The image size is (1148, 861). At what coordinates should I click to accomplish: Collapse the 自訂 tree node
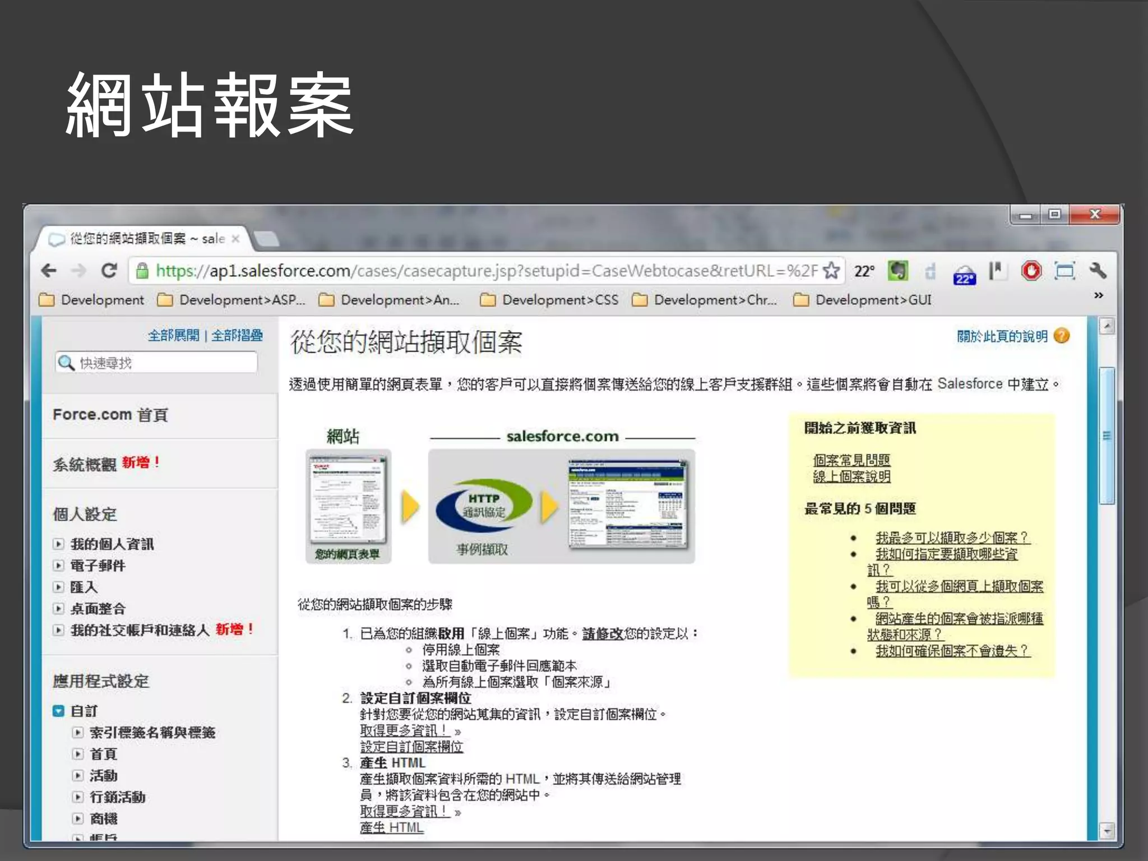coord(58,711)
